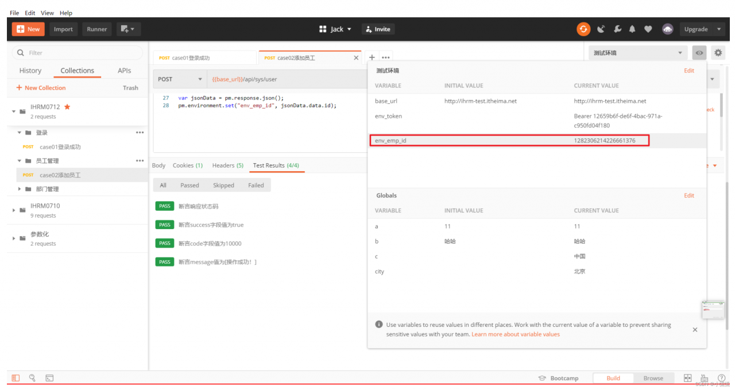
Task: Open manage environments gear icon
Action: [718, 53]
